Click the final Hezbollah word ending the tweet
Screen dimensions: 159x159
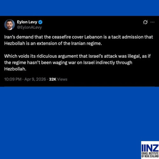(x=15, y=69)
